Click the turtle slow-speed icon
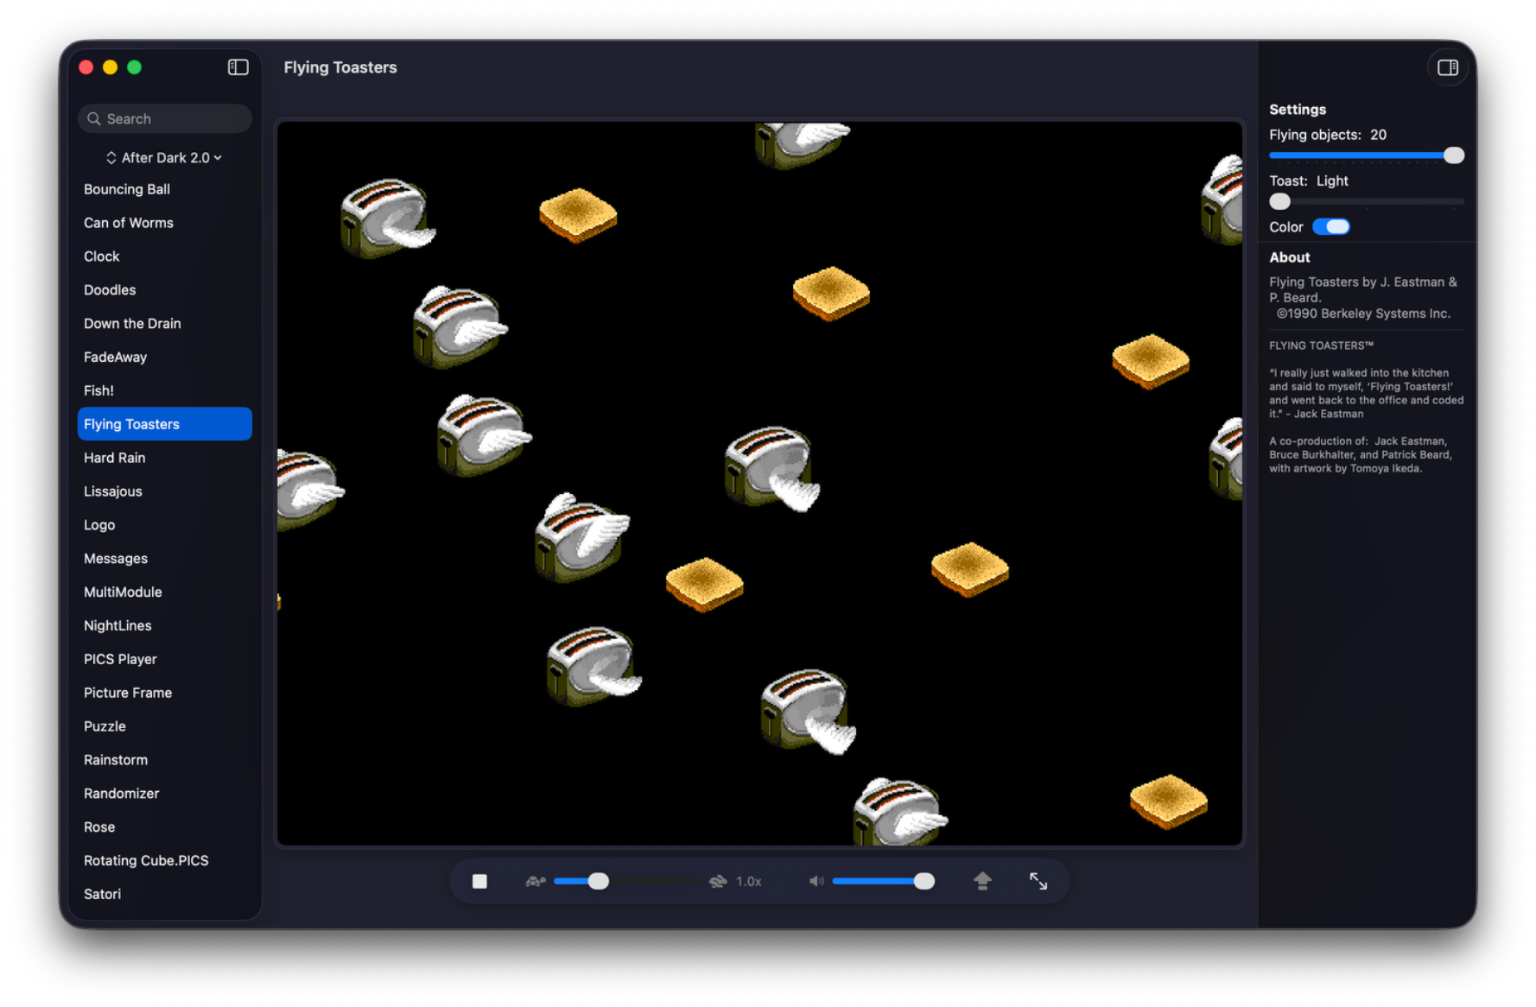This screenshot has width=1536, height=1007. (536, 881)
